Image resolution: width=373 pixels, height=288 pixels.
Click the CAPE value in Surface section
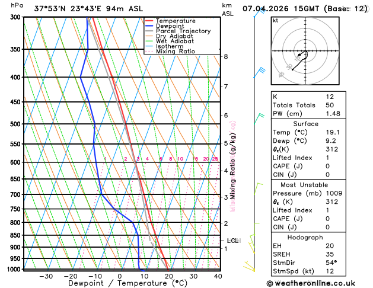tap(327, 166)
